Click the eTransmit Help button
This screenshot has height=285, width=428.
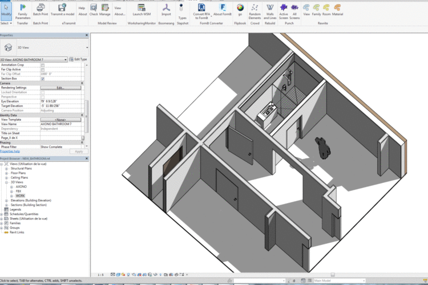click(82, 8)
